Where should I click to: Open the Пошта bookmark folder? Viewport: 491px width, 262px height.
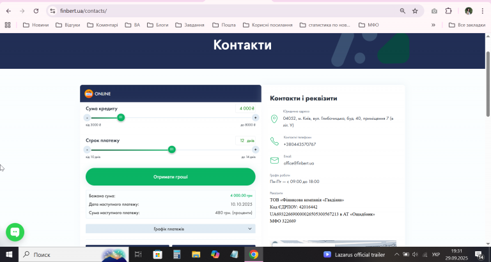click(x=224, y=25)
